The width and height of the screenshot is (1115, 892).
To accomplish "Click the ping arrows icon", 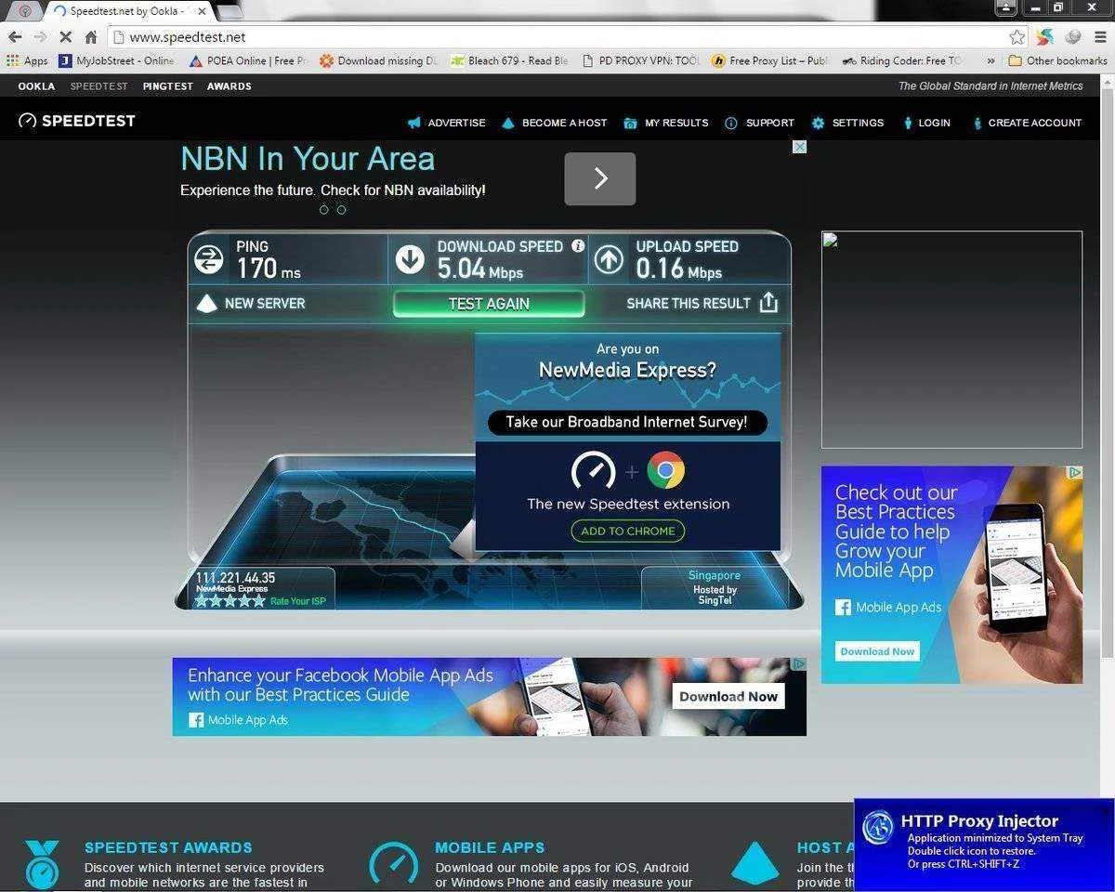I will point(209,259).
